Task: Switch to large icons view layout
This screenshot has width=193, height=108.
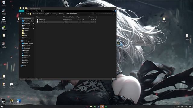Action: coord(115,79)
